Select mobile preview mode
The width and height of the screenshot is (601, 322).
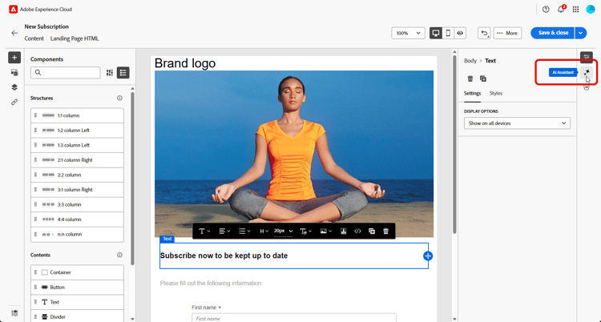click(x=448, y=33)
